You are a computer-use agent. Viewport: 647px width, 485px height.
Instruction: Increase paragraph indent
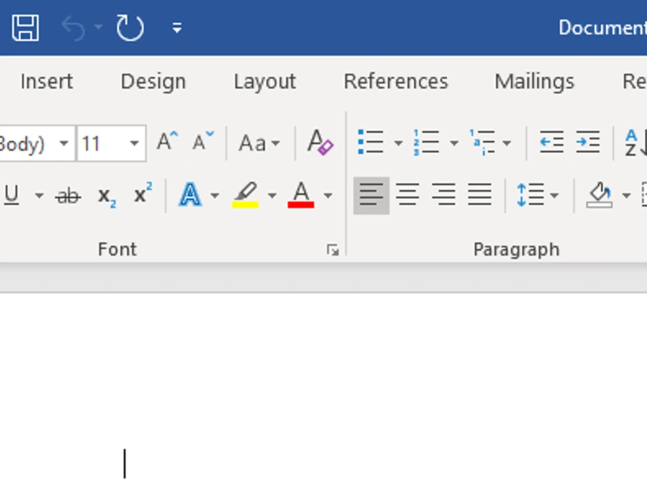(x=587, y=142)
